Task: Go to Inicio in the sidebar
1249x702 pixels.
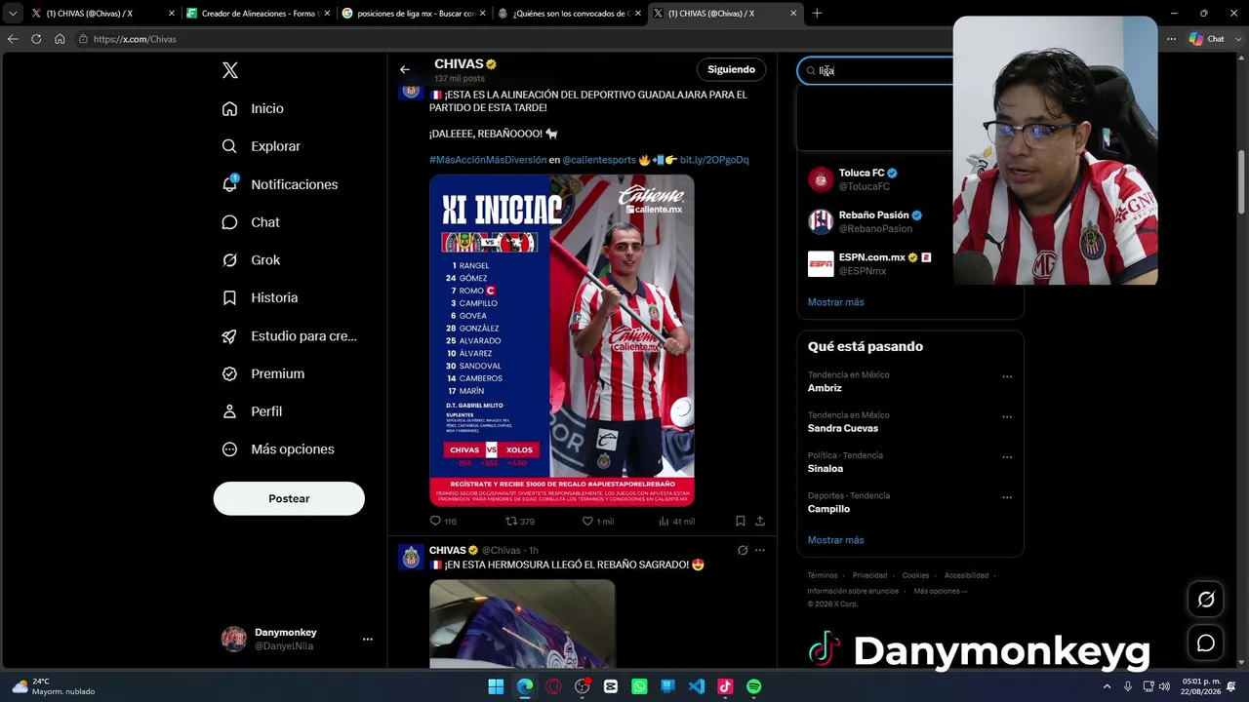Action: coord(253,108)
